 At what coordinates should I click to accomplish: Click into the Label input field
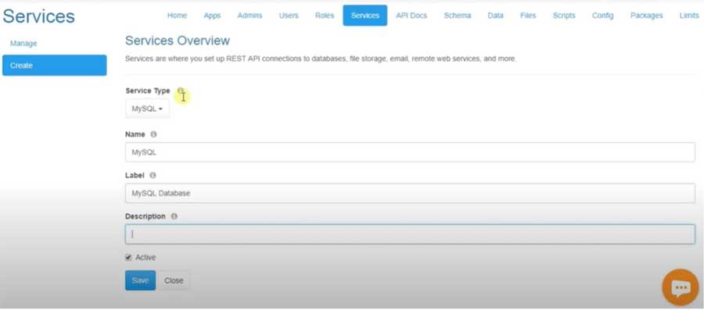[410, 193]
